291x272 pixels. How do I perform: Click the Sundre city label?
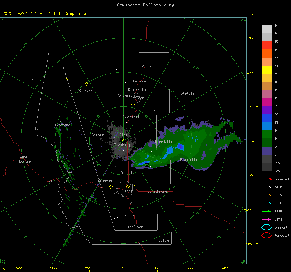98,134
